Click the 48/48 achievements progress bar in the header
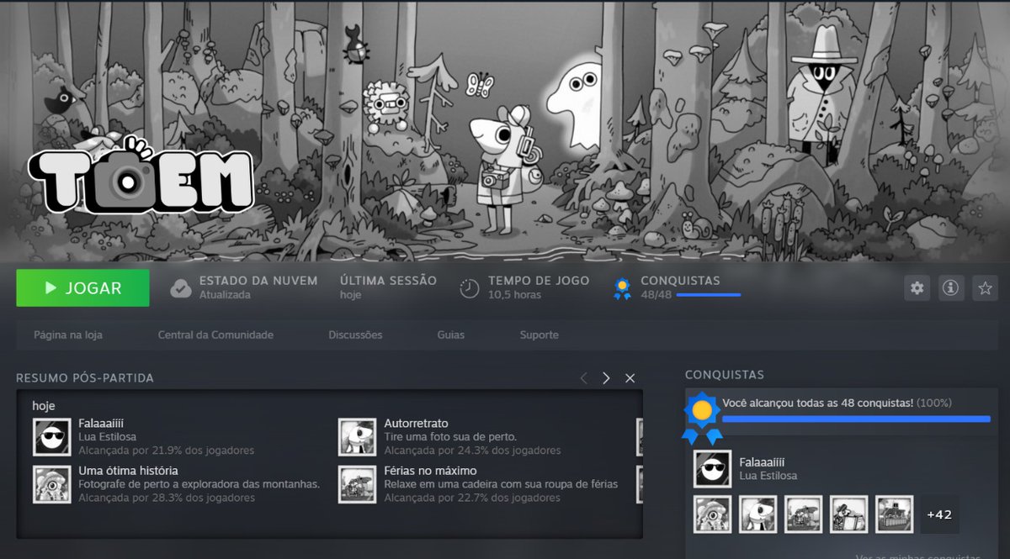The width and height of the screenshot is (1010, 559). [709, 295]
